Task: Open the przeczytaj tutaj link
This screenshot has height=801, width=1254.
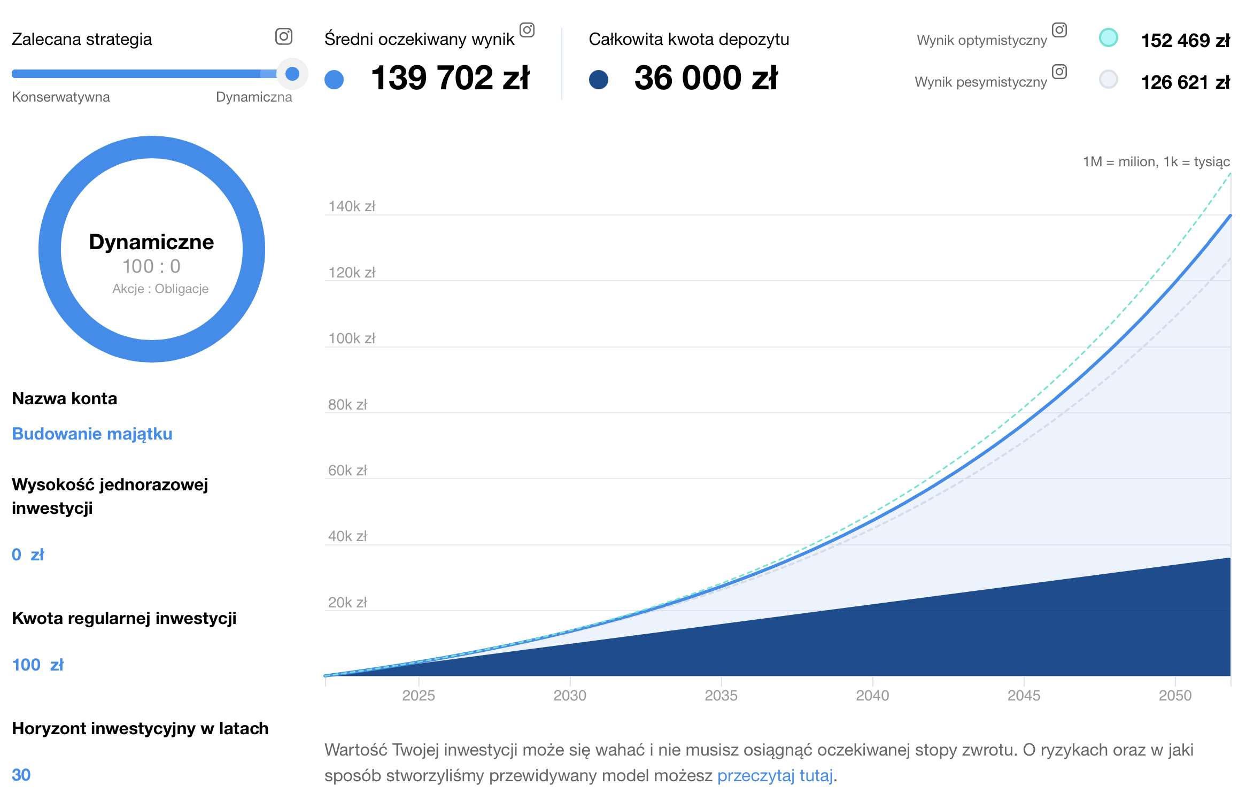Action: point(775,775)
